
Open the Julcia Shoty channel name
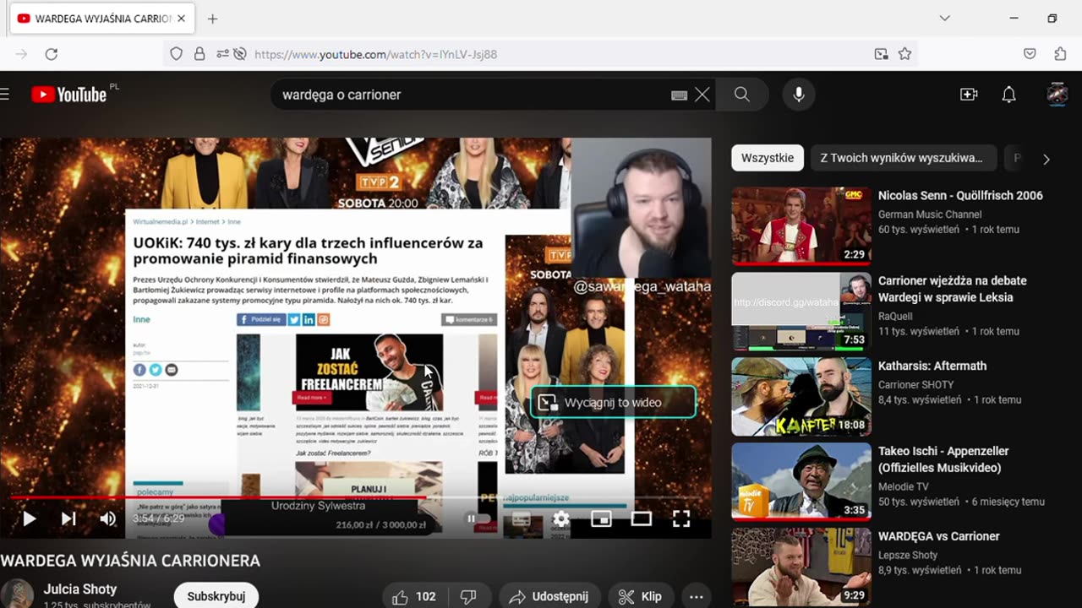80,589
